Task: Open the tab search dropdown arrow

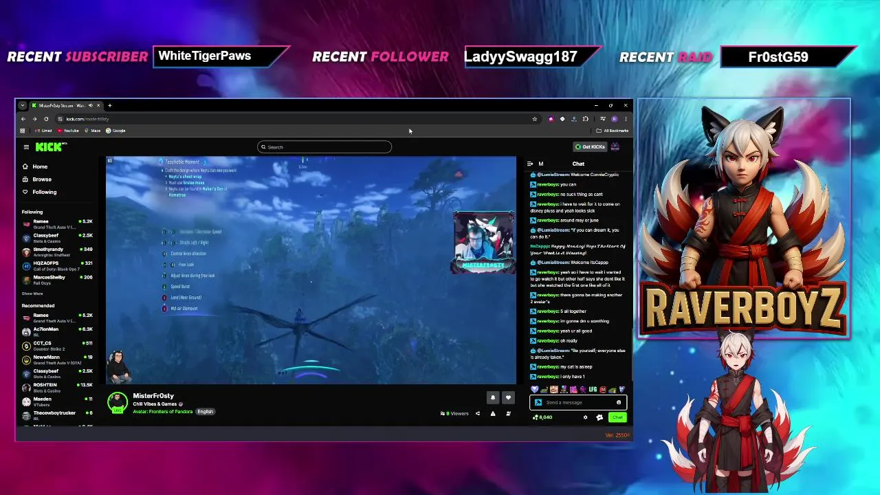Action: 23,105
